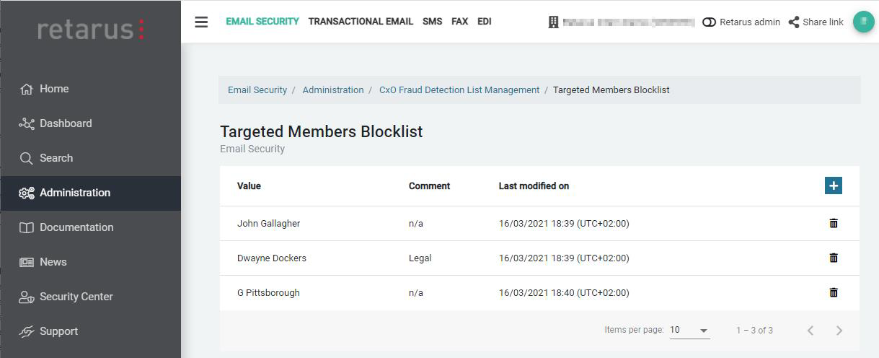This screenshot has height=358, width=879.
Task: Open Security Center in the sidebar
Action: (76, 297)
